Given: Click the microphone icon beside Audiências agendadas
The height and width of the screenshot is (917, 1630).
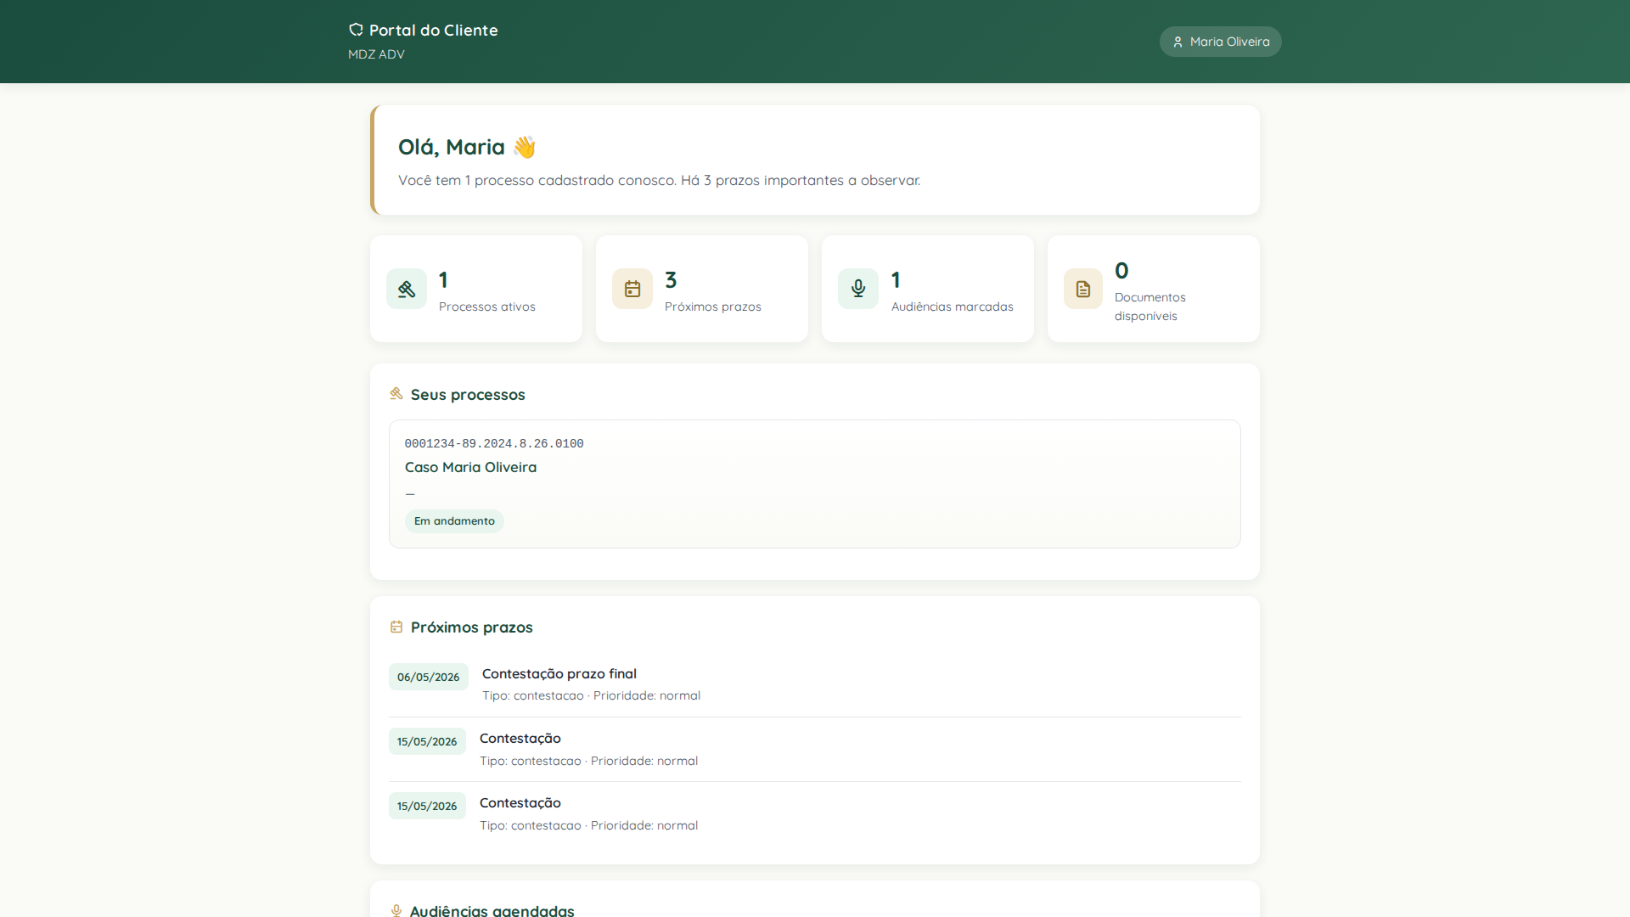Looking at the screenshot, I should click(396, 910).
